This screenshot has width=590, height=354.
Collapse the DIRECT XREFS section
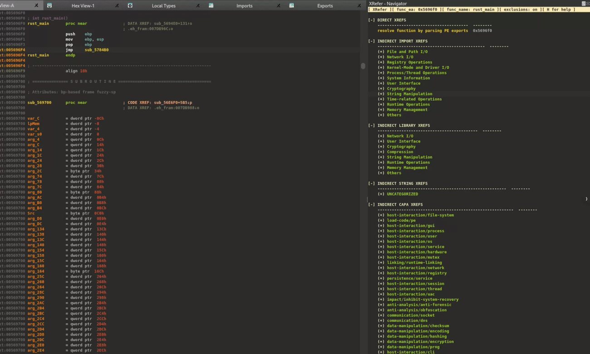click(x=372, y=20)
